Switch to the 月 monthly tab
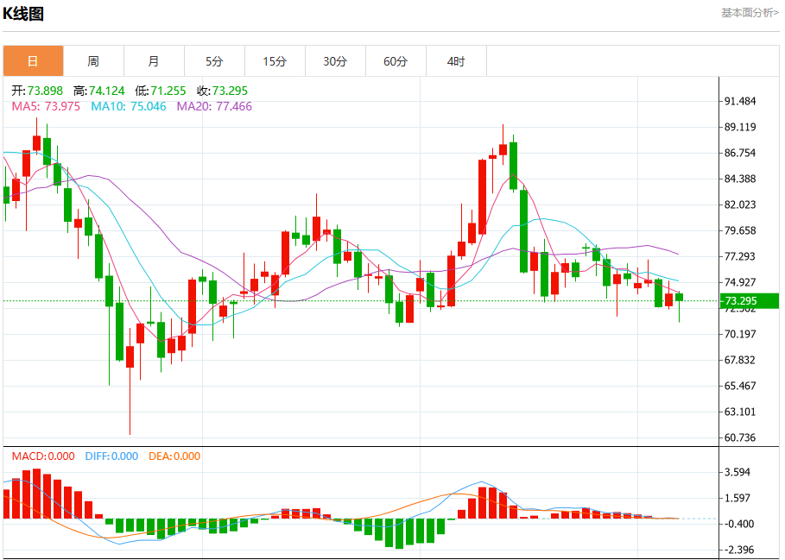The image size is (785, 560). pyautogui.click(x=155, y=61)
